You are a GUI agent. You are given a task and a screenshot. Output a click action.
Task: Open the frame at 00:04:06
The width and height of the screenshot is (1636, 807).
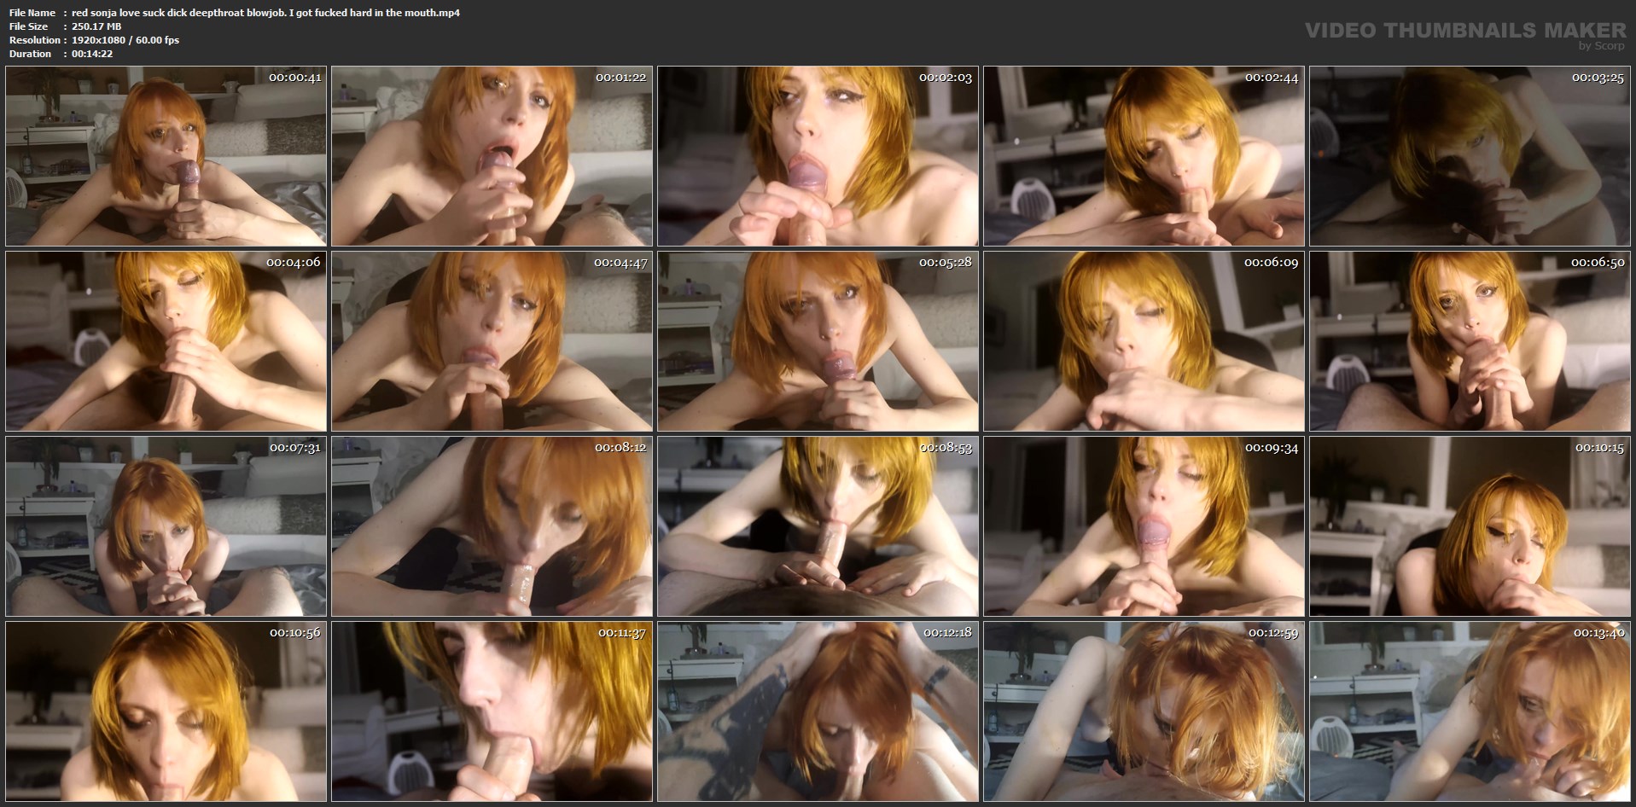pos(166,341)
